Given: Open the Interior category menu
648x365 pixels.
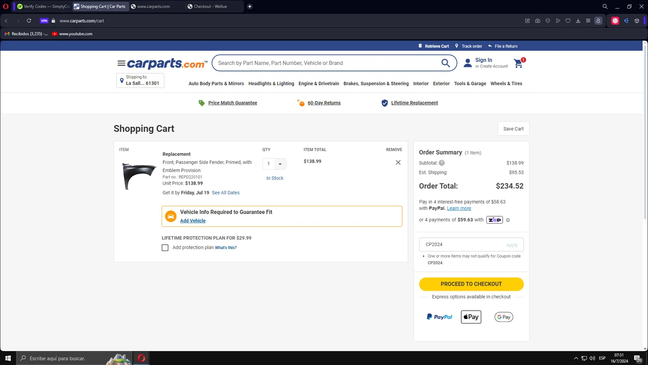Looking at the screenshot, I should coord(421,84).
